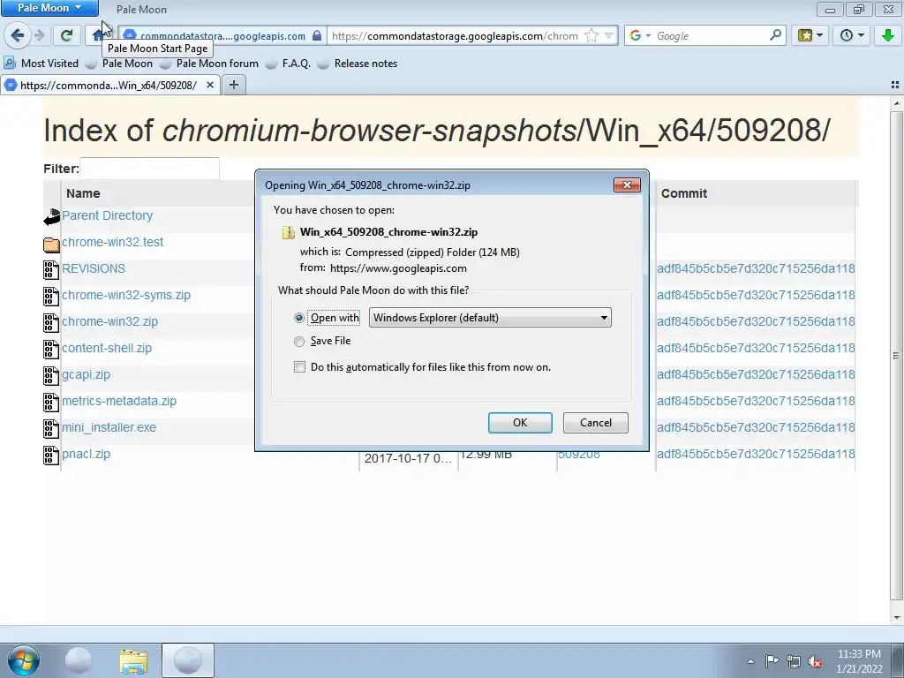The image size is (904, 678).
Task: Show downloads with the green arrow icon
Action: [x=888, y=35]
